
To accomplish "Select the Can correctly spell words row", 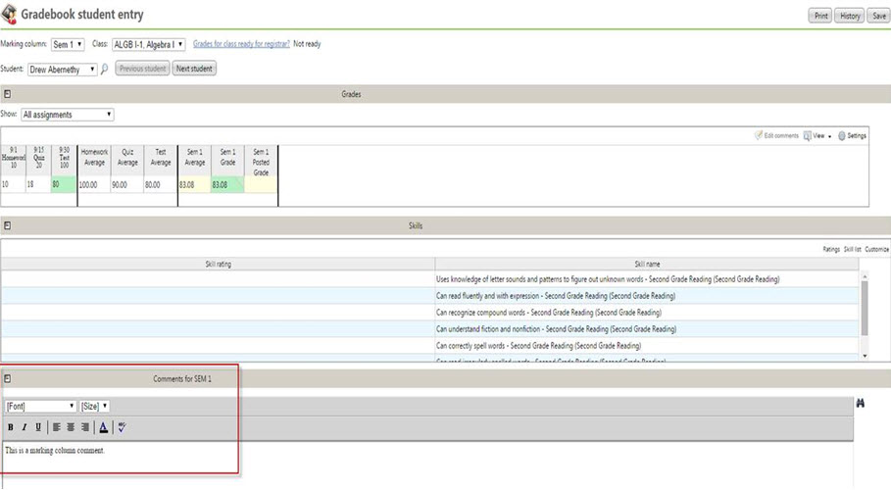I will tap(429, 346).
